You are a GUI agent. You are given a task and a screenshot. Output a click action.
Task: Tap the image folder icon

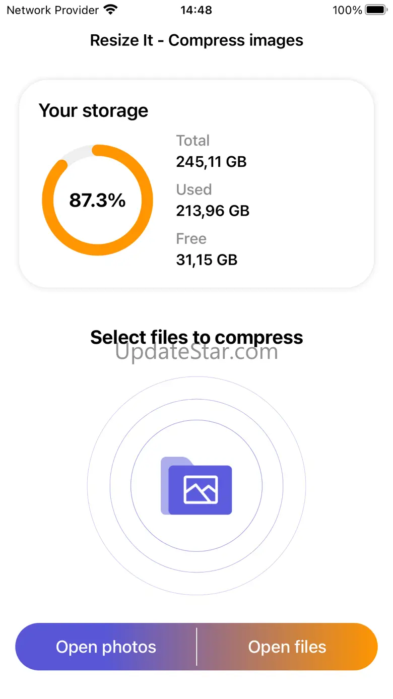[196, 485]
